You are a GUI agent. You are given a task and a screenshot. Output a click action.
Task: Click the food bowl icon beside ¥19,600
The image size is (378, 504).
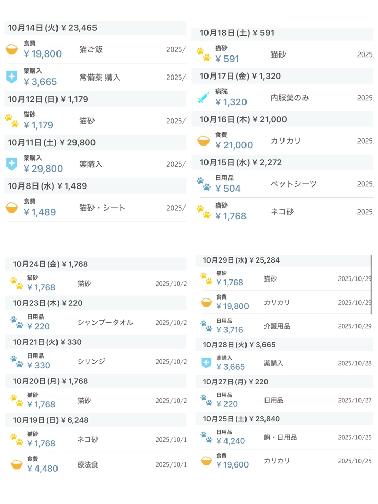point(206,461)
